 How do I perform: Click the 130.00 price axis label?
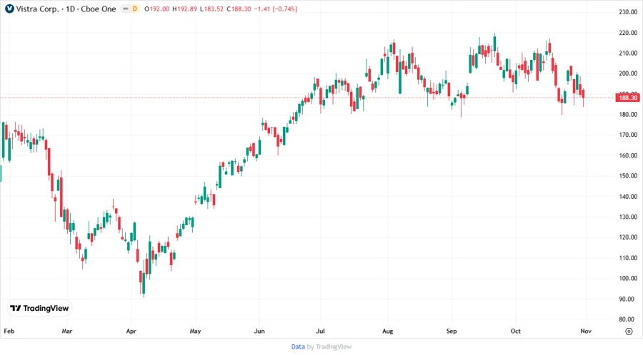(628, 217)
